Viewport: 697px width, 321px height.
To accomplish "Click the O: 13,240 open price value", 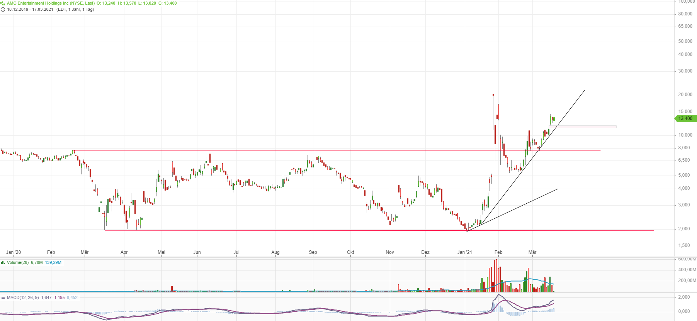I will tap(106, 3).
